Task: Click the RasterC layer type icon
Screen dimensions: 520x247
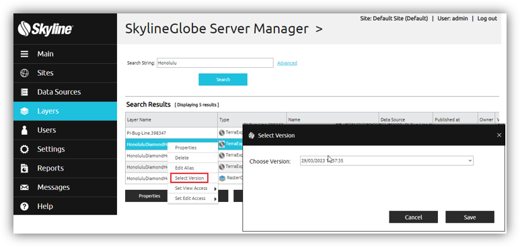Action: 222,178
